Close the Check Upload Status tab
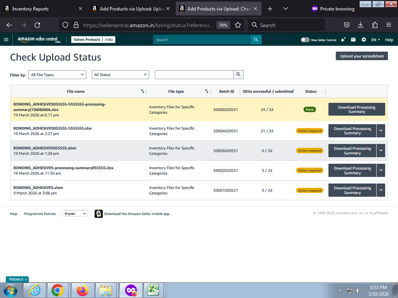This screenshot has height=298, width=398. pyautogui.click(x=255, y=9)
